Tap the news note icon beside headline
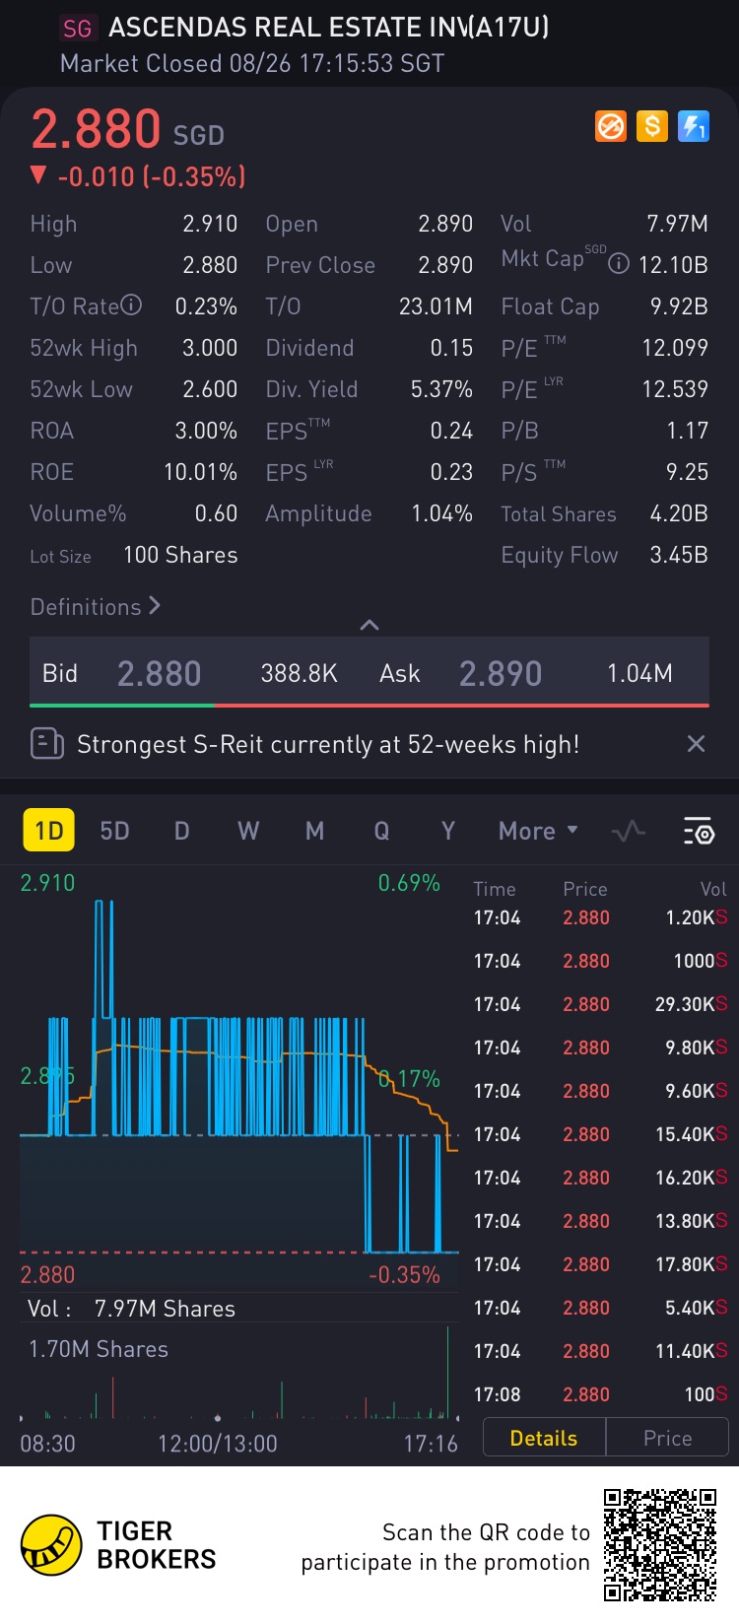The image size is (739, 1624). pos(47,744)
